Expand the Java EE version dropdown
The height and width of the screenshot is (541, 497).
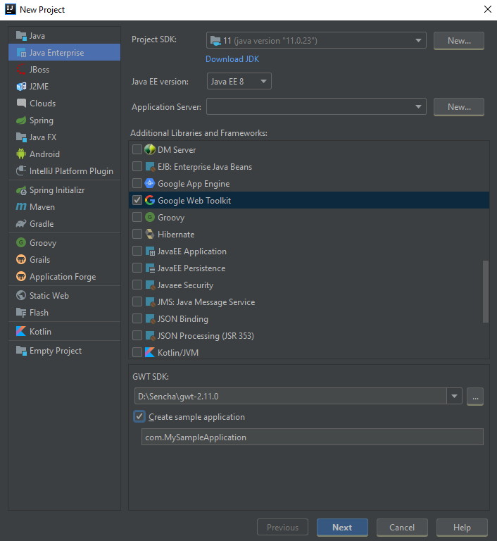[x=239, y=82]
